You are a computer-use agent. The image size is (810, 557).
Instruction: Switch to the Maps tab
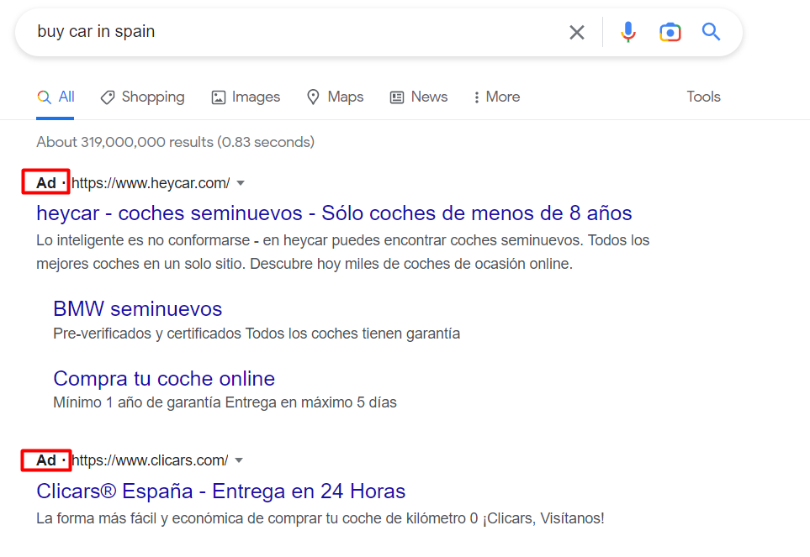(336, 97)
